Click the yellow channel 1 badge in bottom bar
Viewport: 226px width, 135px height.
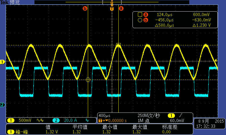(11, 120)
